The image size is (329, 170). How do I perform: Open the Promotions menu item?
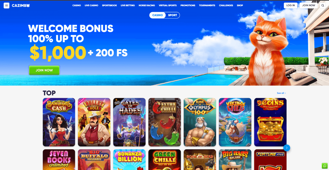[x=188, y=5]
